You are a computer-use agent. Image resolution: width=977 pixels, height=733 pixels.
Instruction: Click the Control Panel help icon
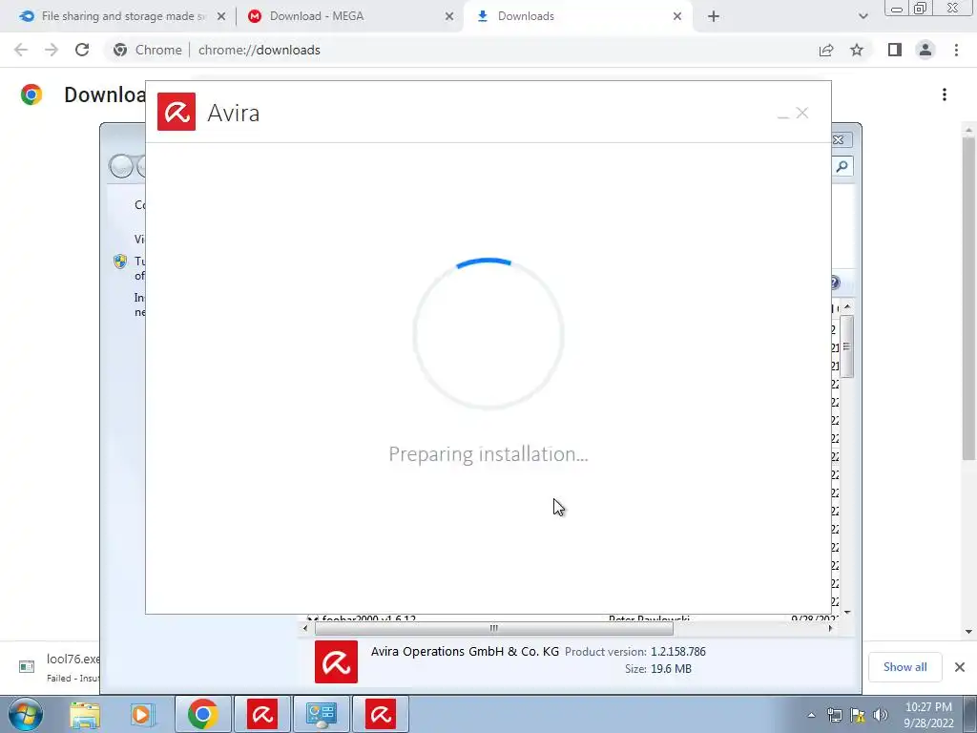(x=836, y=283)
